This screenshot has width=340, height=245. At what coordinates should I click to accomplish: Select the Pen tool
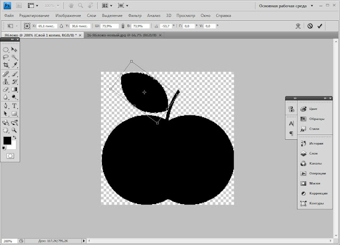point(6,106)
